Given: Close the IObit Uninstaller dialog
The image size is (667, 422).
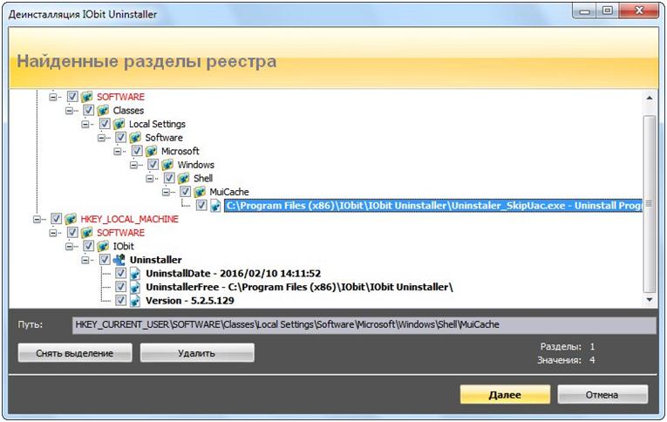Looking at the screenshot, I should click(x=639, y=10).
